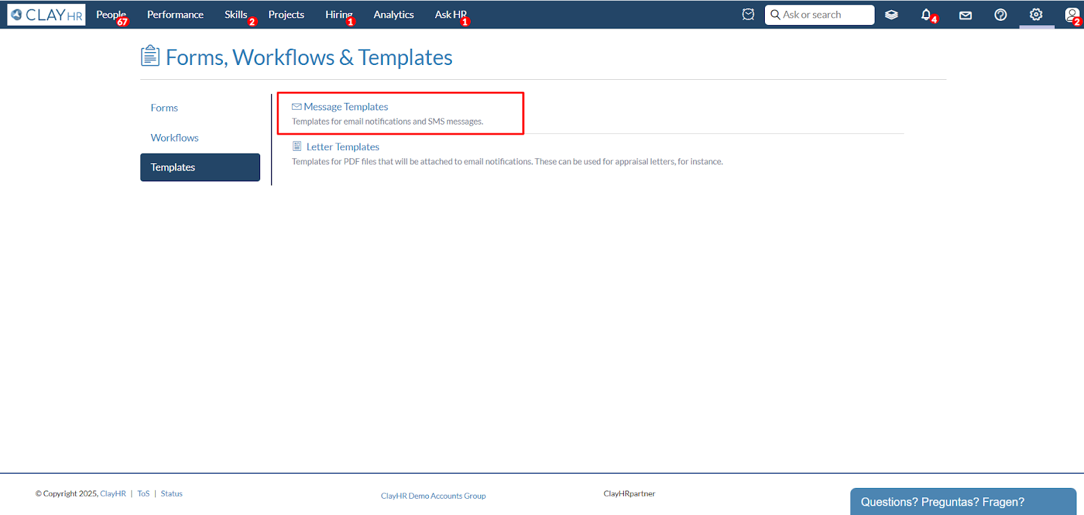Open ClayHR Demo Accounts Group link

434,496
